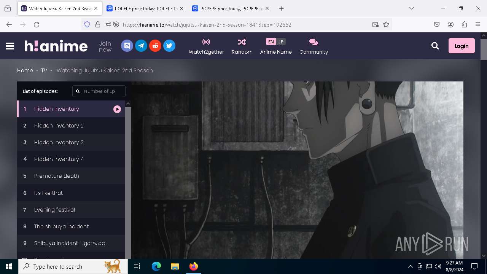Click the Login button
487x274 pixels.
tap(462, 46)
